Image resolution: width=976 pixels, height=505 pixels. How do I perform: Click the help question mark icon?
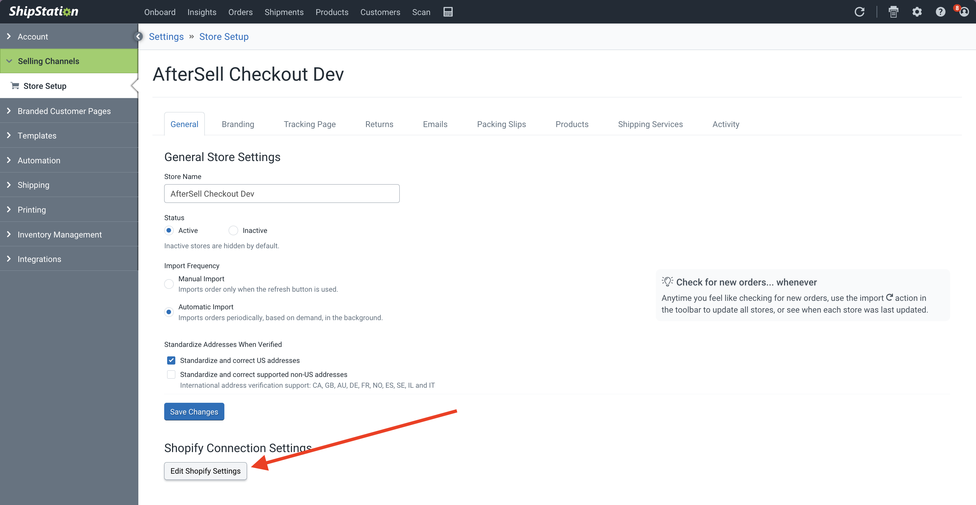(x=940, y=12)
